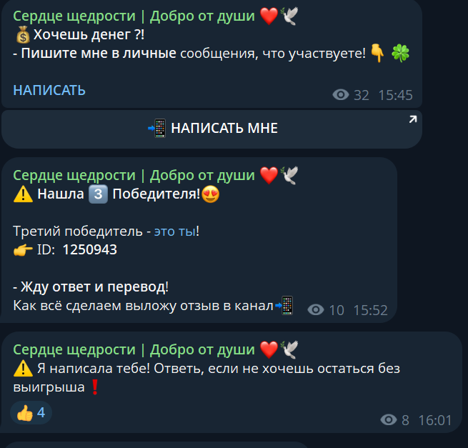Screen dimensions: 468x448
Task: Click the thumbs up reaction with count 4
Action: (x=31, y=413)
